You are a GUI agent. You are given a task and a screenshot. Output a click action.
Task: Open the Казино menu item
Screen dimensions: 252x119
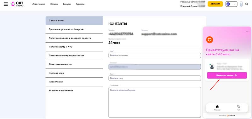(54, 4)
